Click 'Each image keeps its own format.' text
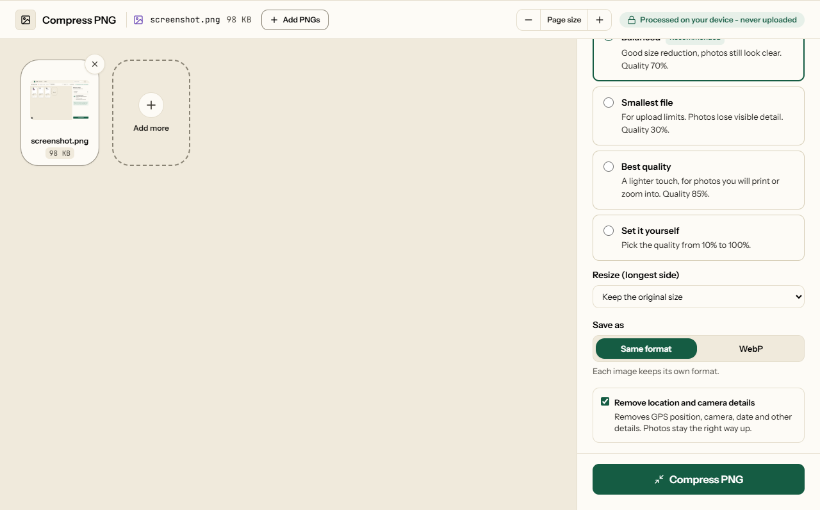 click(655, 371)
